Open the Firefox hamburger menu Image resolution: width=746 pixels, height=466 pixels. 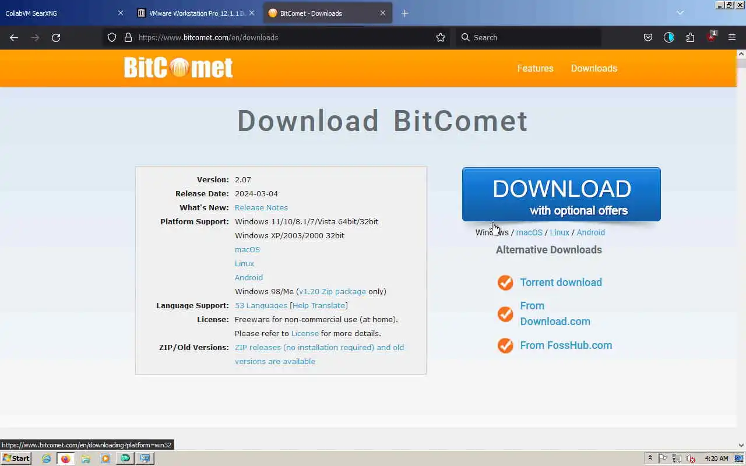(732, 37)
